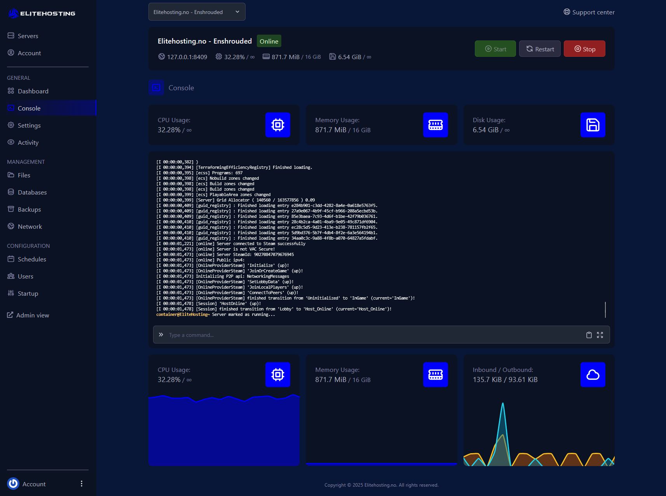The height and width of the screenshot is (496, 666).
Task: Click the cloud icon in Inbound/Outbound card
Action: 593,375
